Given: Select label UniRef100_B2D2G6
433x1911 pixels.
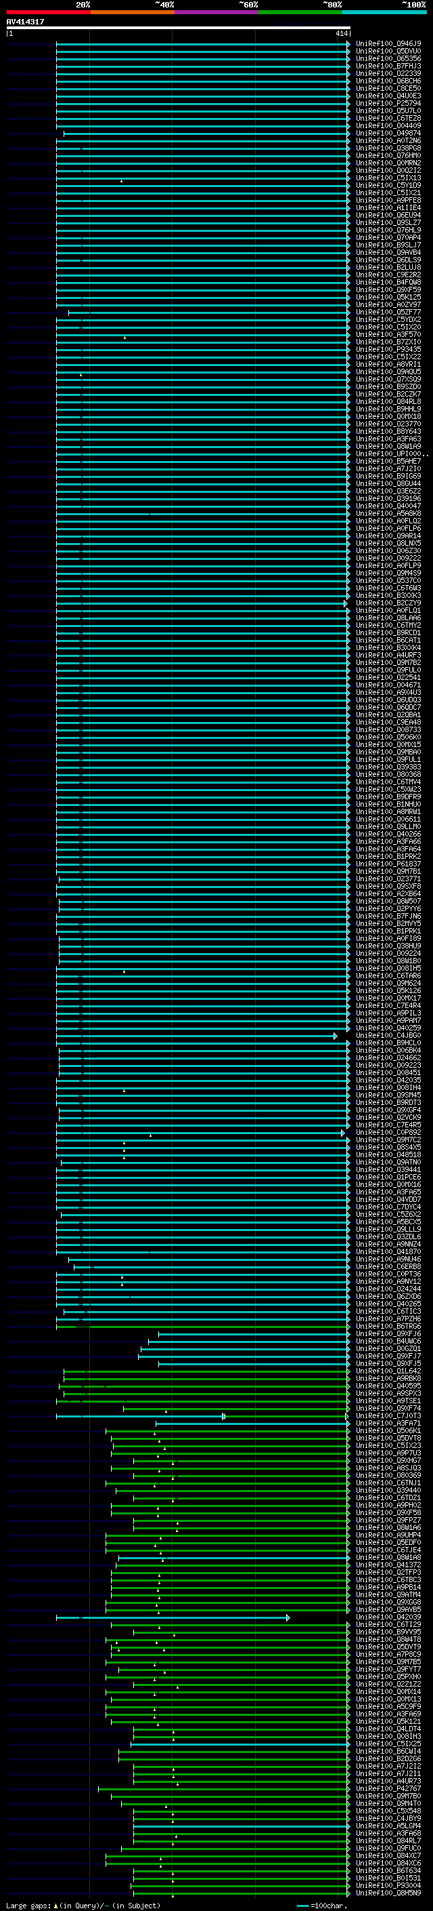Looking at the screenshot, I should tap(388, 1758).
